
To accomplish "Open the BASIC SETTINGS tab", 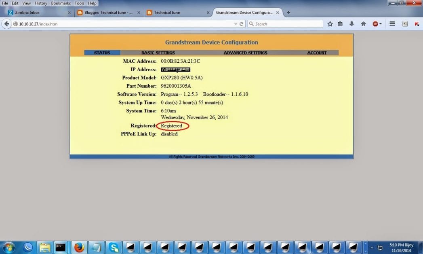I will coord(158,53).
